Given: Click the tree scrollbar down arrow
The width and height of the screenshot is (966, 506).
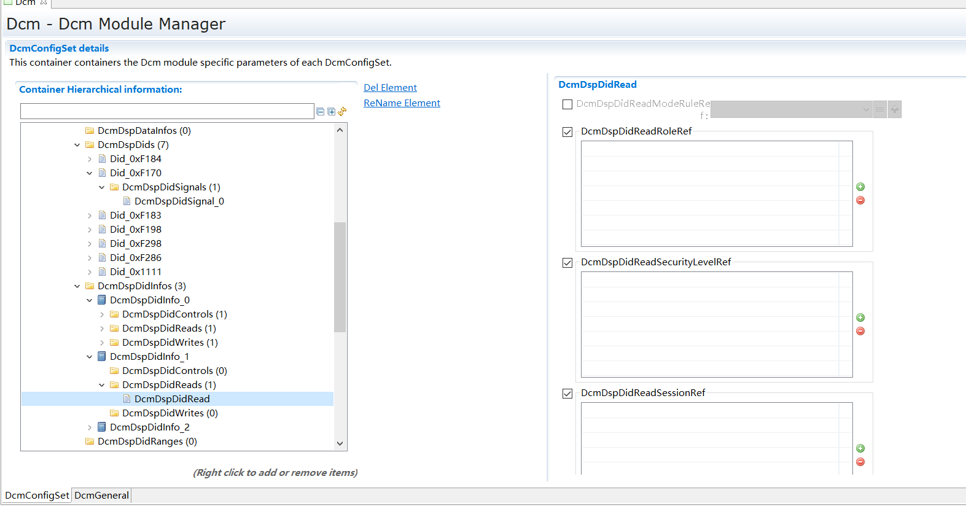Looking at the screenshot, I should click(340, 443).
